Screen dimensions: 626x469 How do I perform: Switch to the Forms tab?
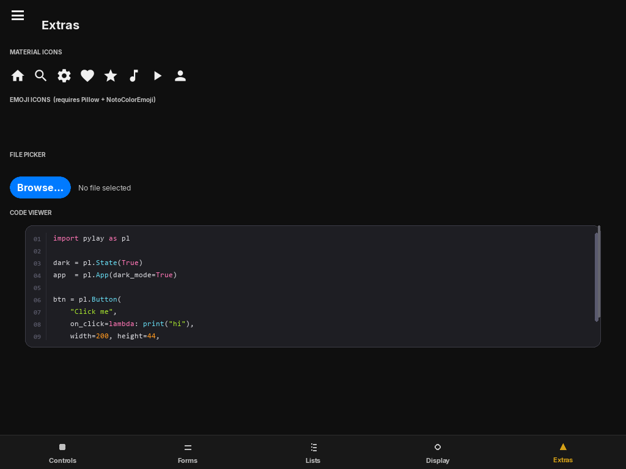click(x=188, y=453)
